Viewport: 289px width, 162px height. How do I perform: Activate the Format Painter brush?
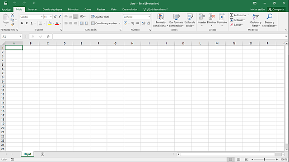click(x=13, y=24)
